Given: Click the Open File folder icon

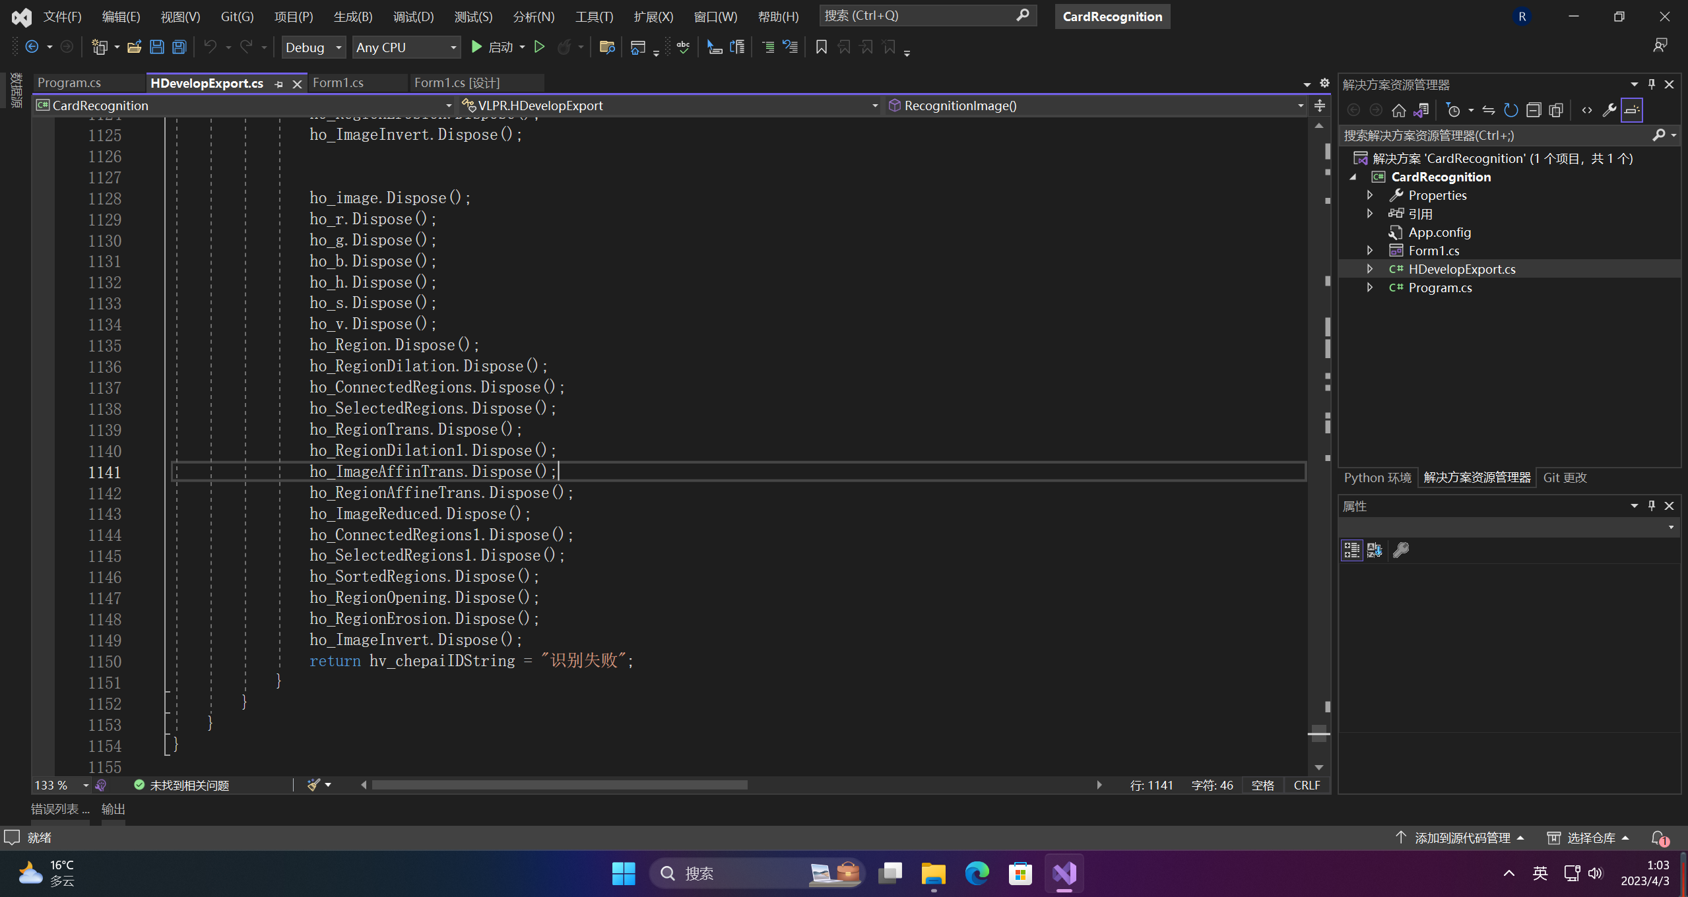Looking at the screenshot, I should (x=135, y=47).
